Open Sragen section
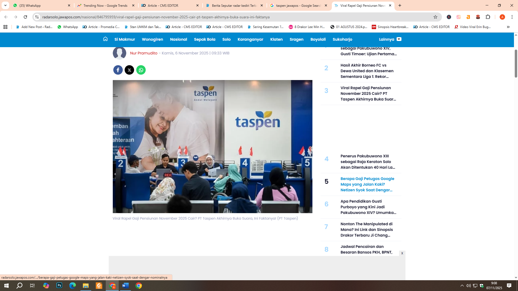 coord(297,39)
